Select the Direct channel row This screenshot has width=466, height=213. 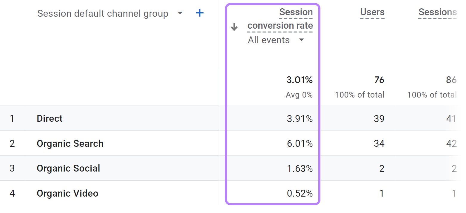[x=50, y=118]
